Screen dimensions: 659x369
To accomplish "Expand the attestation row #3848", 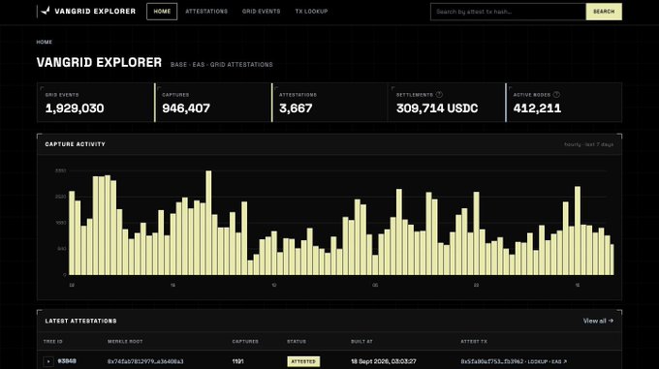I will pos(48,361).
